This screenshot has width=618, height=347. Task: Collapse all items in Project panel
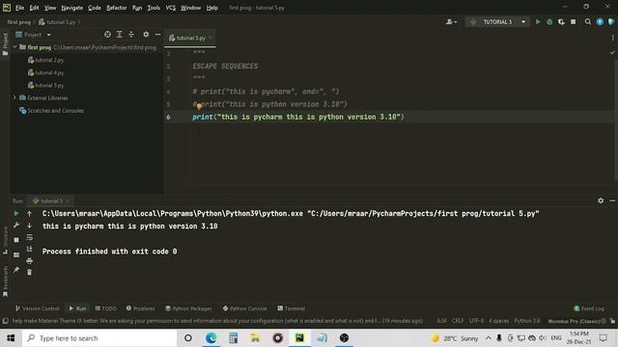pos(131,35)
